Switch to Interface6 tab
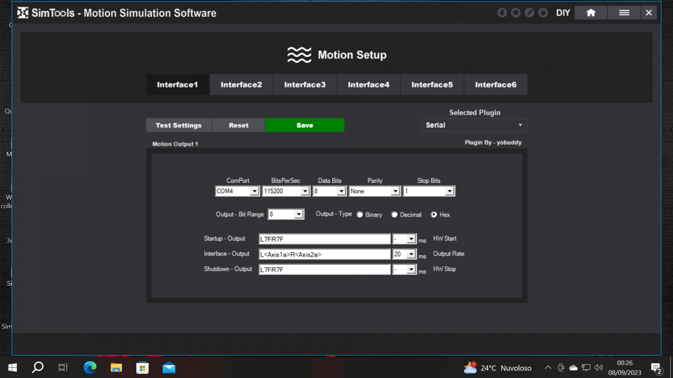 (x=496, y=85)
